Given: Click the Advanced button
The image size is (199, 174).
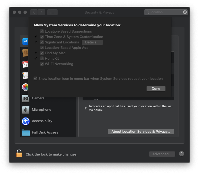Looking at the screenshot, I should (x=162, y=154).
